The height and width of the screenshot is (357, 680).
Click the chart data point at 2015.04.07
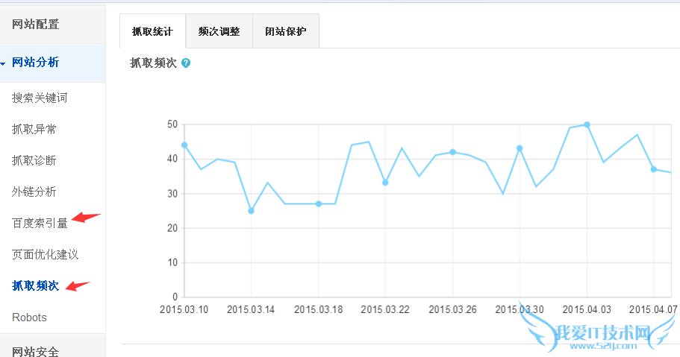[654, 169]
